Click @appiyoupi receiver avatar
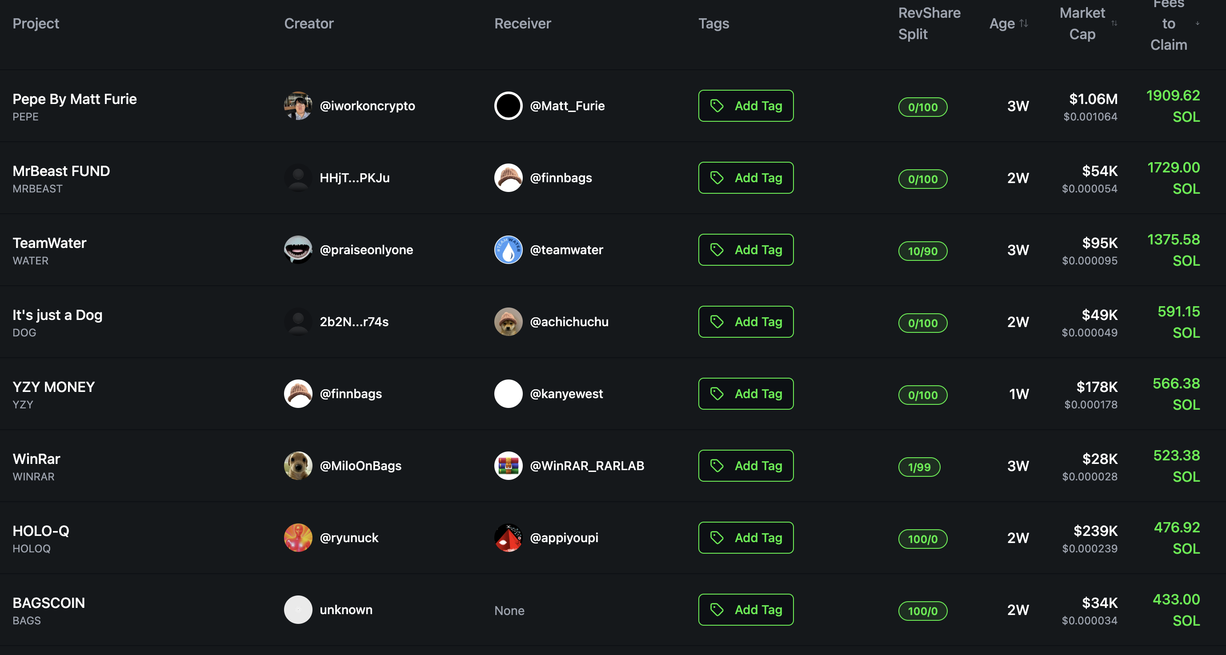The width and height of the screenshot is (1226, 655). [x=508, y=538]
